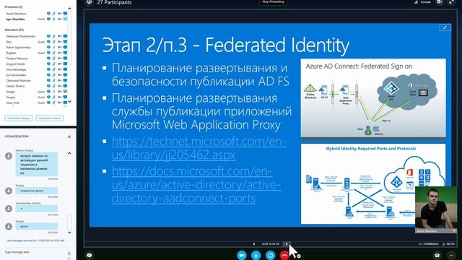Select the Presenters (2) group header
Viewport: 462px width, 260px height.
(14, 6)
